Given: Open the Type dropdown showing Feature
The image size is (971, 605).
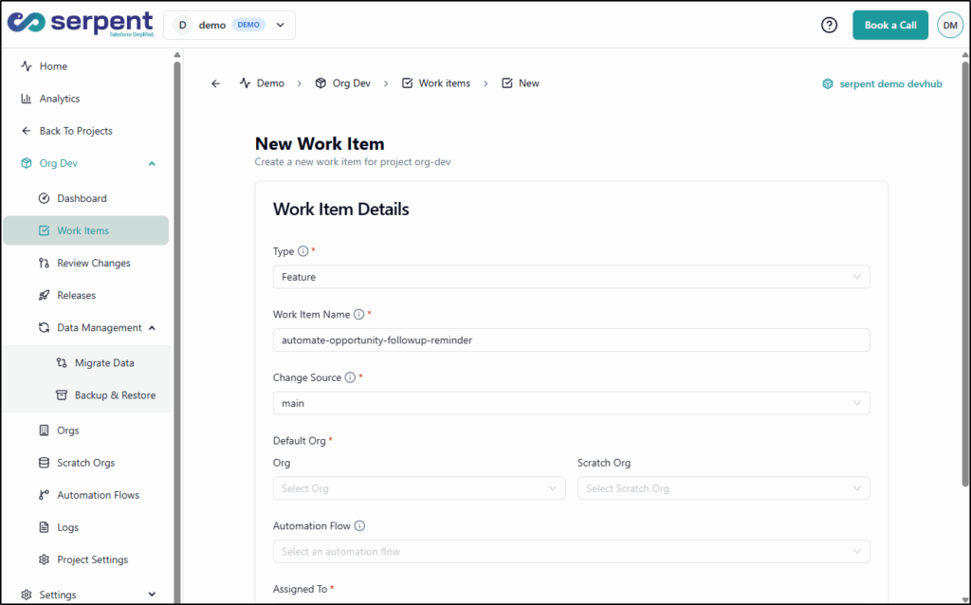Looking at the screenshot, I should (571, 277).
